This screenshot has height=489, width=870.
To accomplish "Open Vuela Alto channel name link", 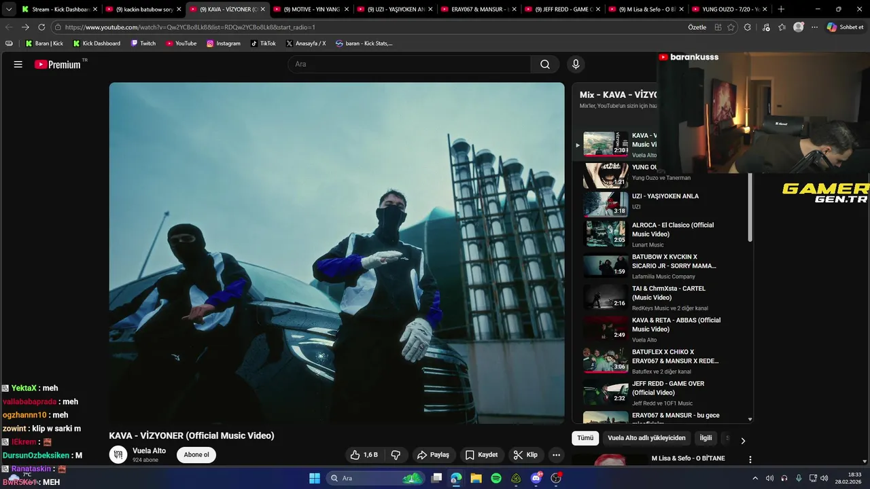I will tap(149, 451).
